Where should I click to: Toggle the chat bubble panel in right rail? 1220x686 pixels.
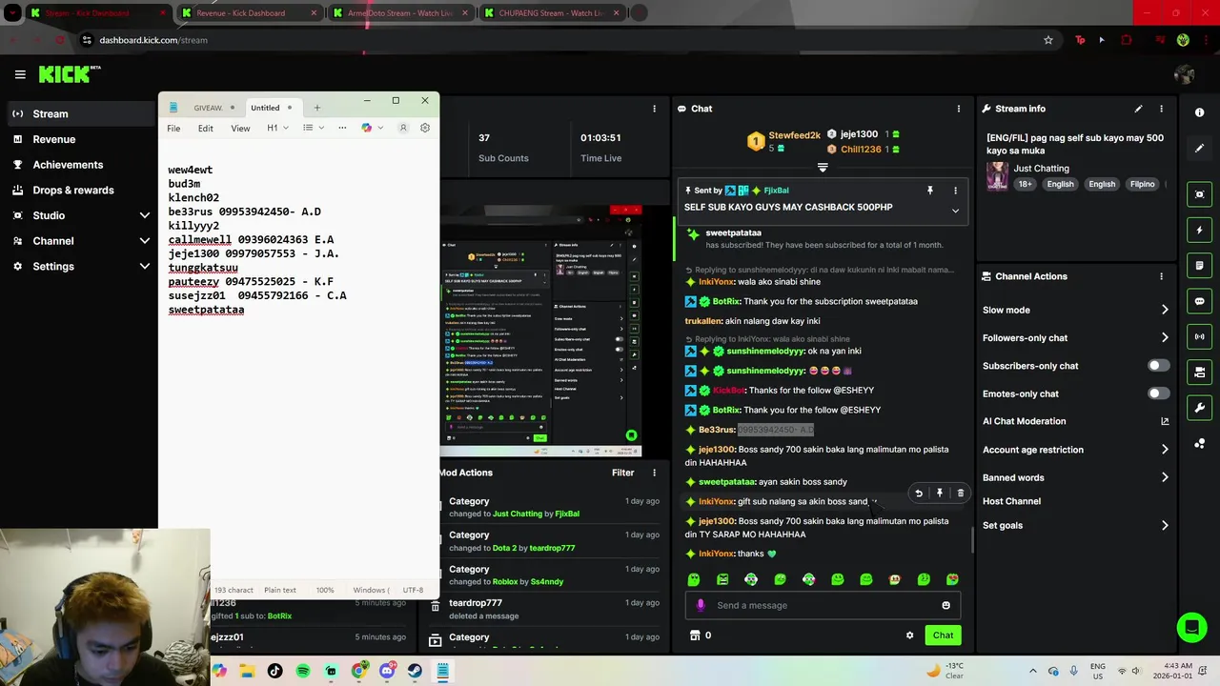pos(1199,301)
